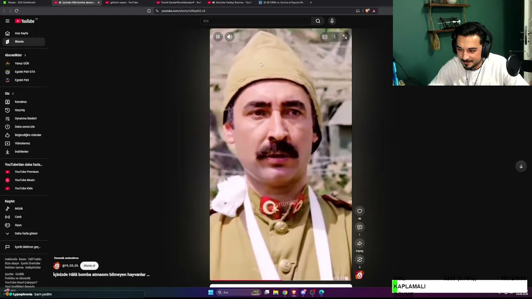Open the comments on this Short
This screenshot has width=532, height=299.
tap(360, 227)
